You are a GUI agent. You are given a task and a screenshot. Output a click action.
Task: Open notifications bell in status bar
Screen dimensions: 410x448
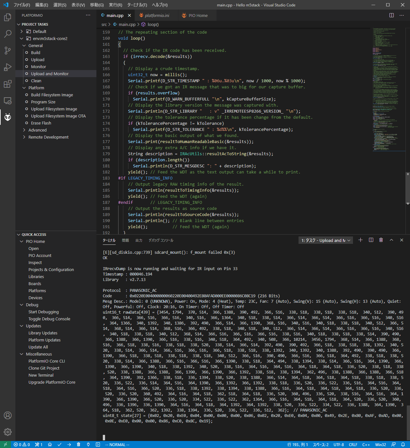403,444
